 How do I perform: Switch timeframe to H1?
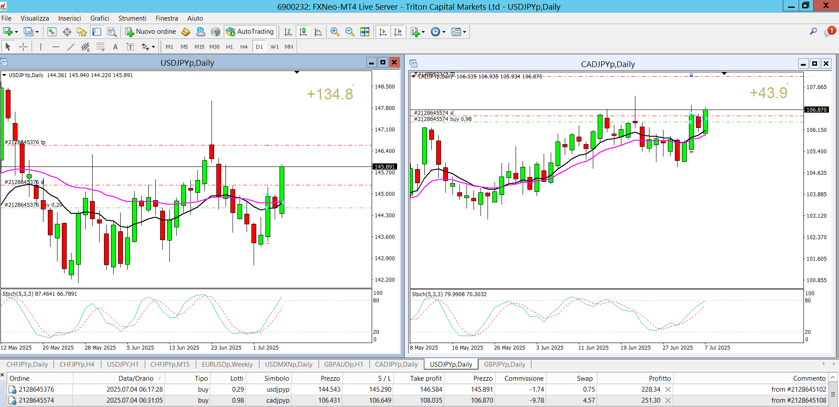click(229, 47)
